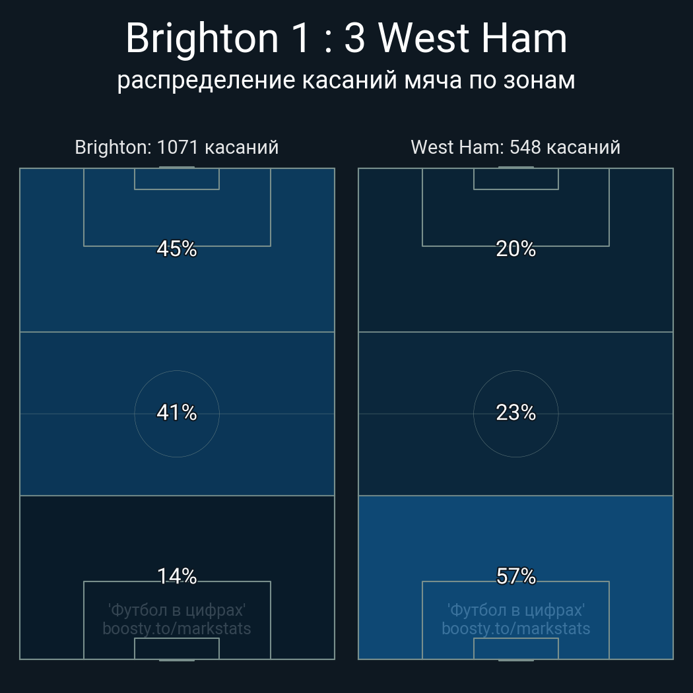
Task: Click Brighton's 45% zone label
Action: (x=177, y=249)
